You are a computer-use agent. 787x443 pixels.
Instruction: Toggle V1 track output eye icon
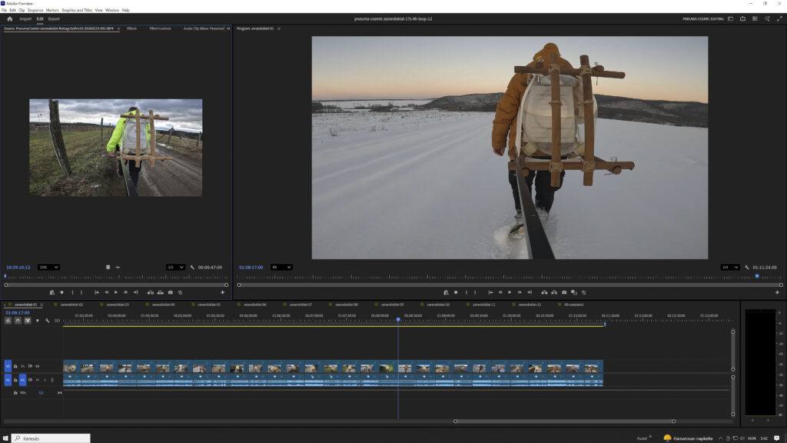37,366
